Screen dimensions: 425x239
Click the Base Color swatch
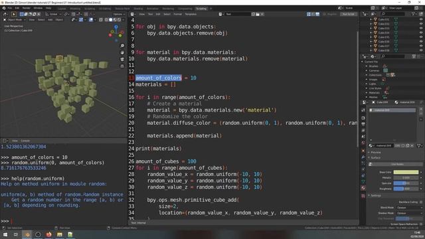(406, 172)
